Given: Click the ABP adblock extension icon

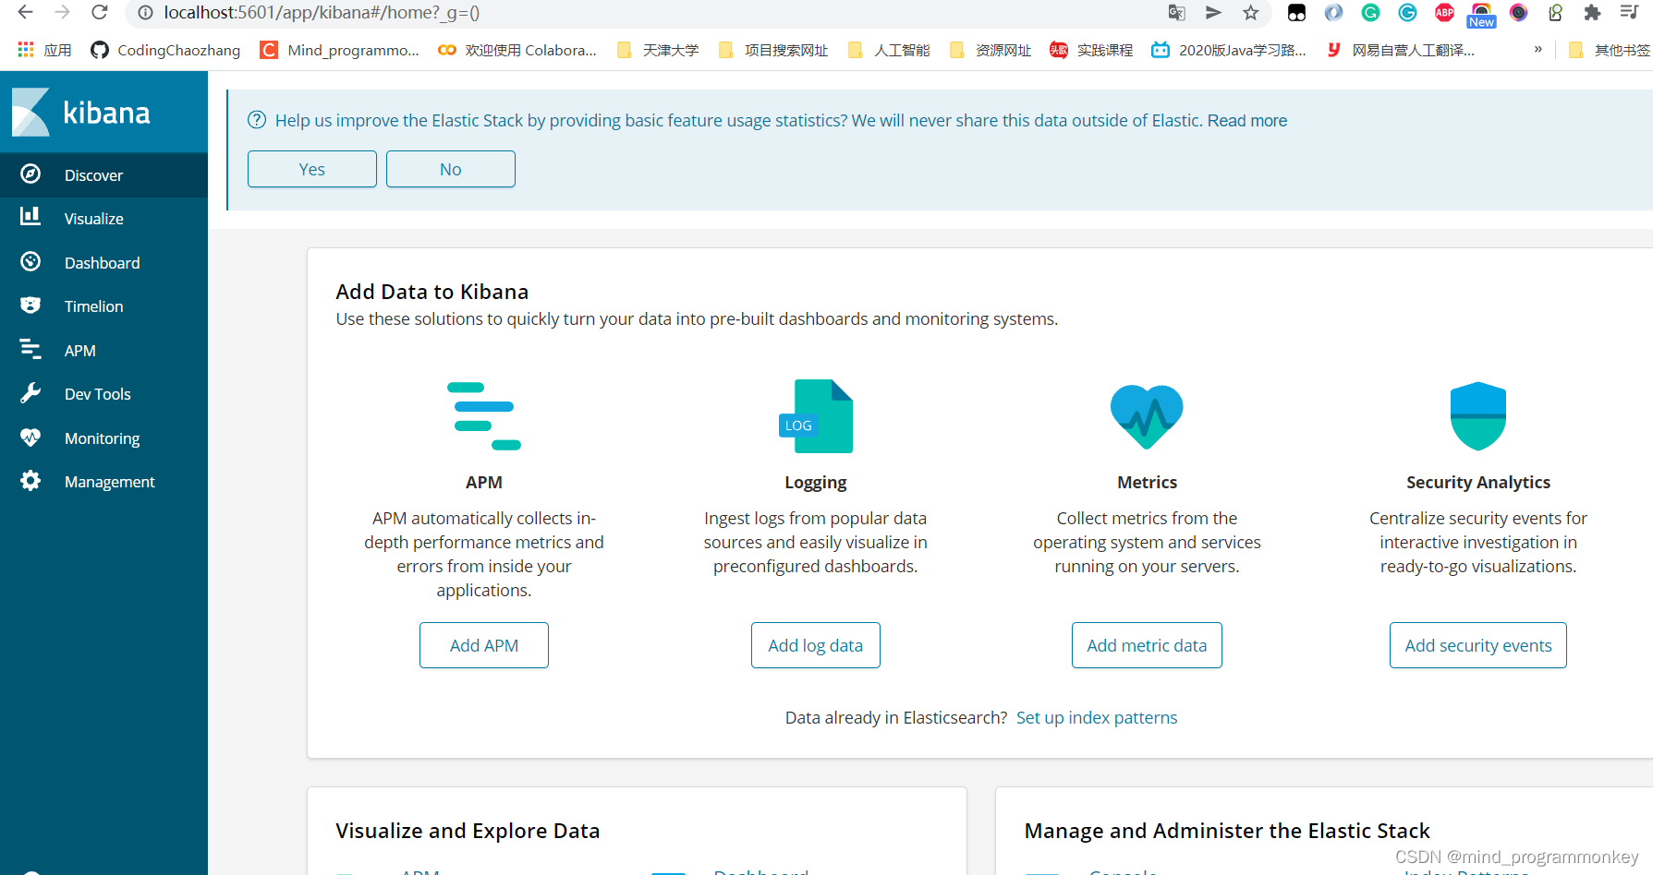Looking at the screenshot, I should (x=1444, y=12).
